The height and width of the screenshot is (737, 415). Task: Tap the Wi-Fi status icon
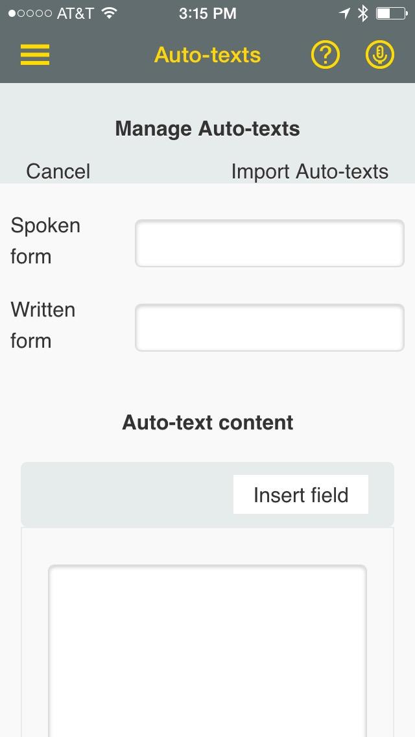pos(110,13)
